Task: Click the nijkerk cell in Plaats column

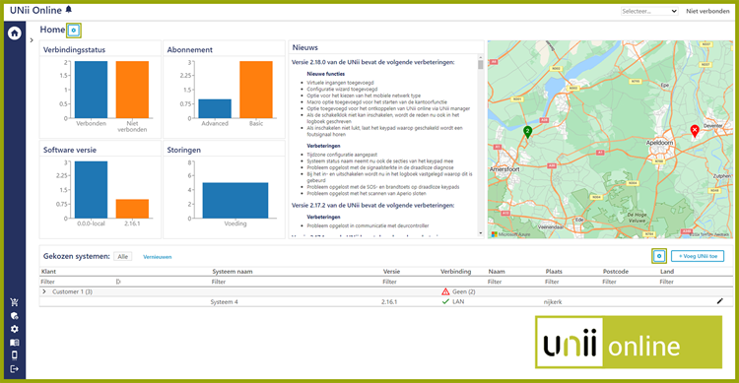Action: tap(553, 302)
